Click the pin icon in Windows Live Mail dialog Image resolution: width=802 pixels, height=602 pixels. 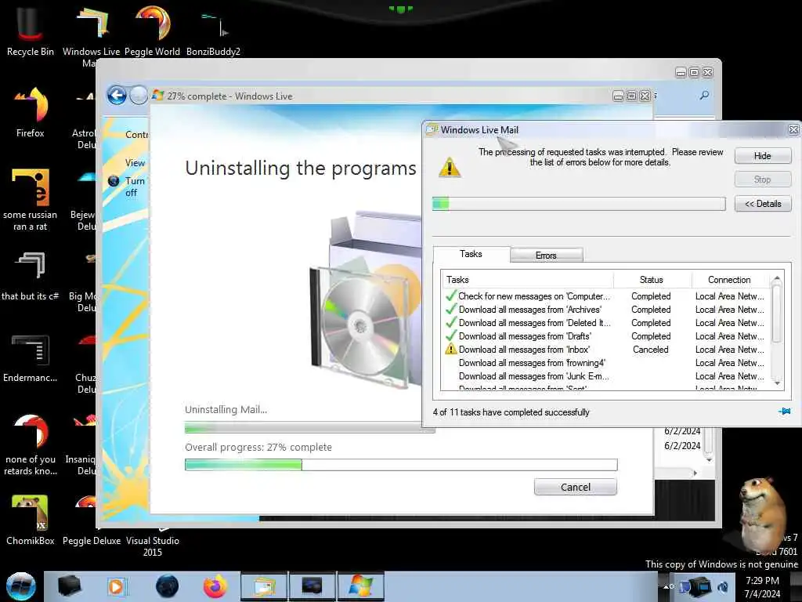click(x=785, y=411)
